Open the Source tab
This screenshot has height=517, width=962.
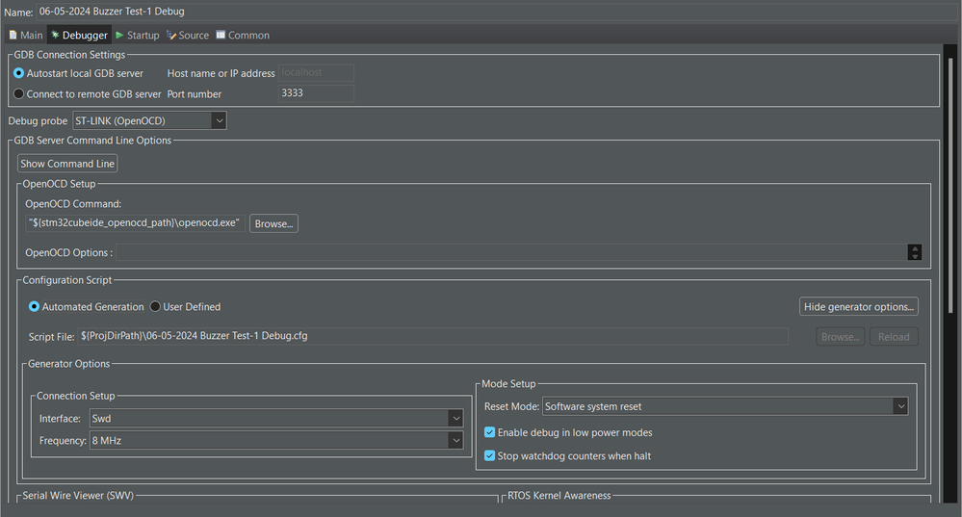coord(188,36)
